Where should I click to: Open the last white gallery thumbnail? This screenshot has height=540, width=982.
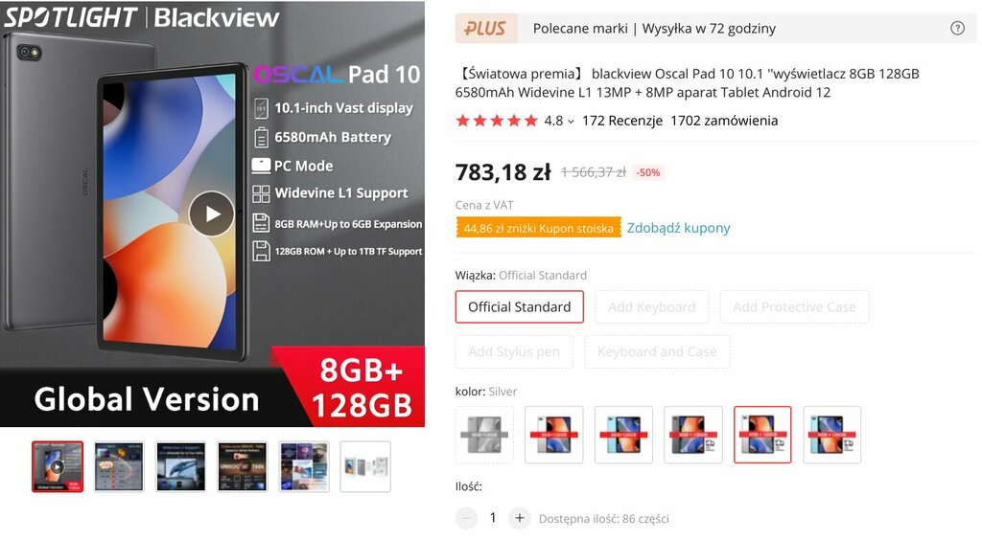365,467
